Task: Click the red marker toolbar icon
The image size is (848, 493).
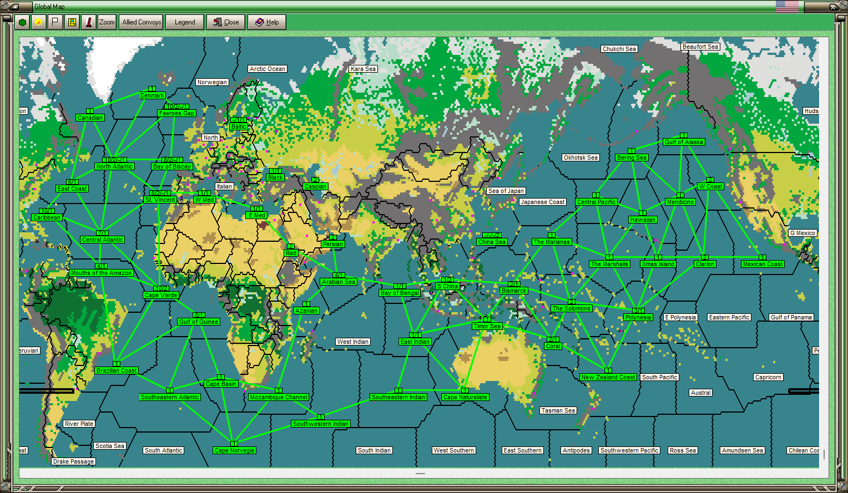Action: pos(88,22)
